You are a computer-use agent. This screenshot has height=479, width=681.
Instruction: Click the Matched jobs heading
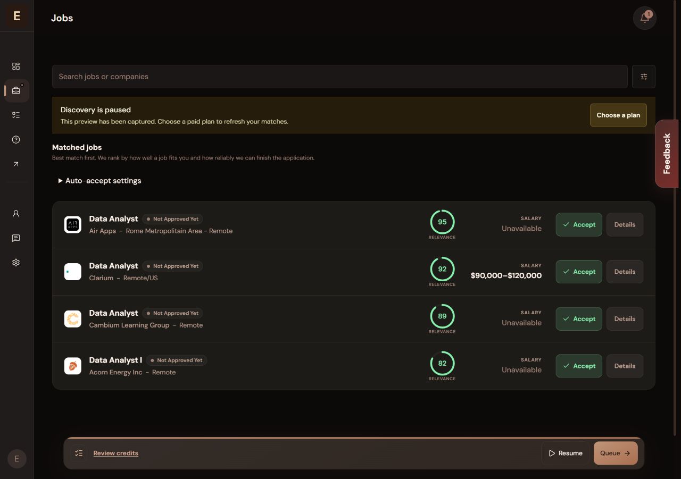click(77, 147)
